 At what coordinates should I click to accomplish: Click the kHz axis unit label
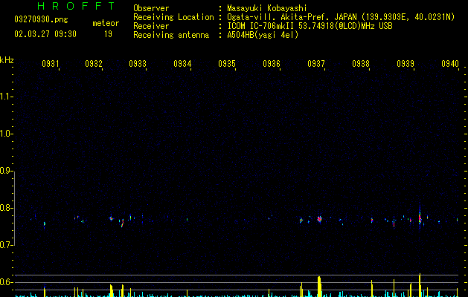[7, 60]
